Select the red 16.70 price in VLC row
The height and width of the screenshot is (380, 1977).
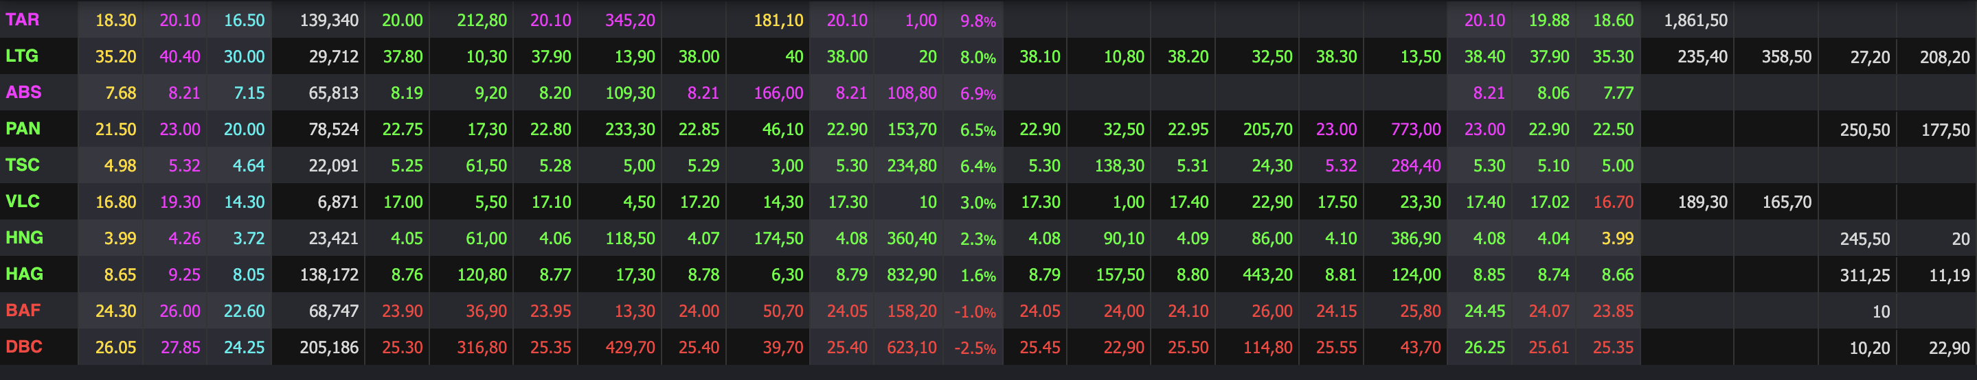pyautogui.click(x=1613, y=202)
